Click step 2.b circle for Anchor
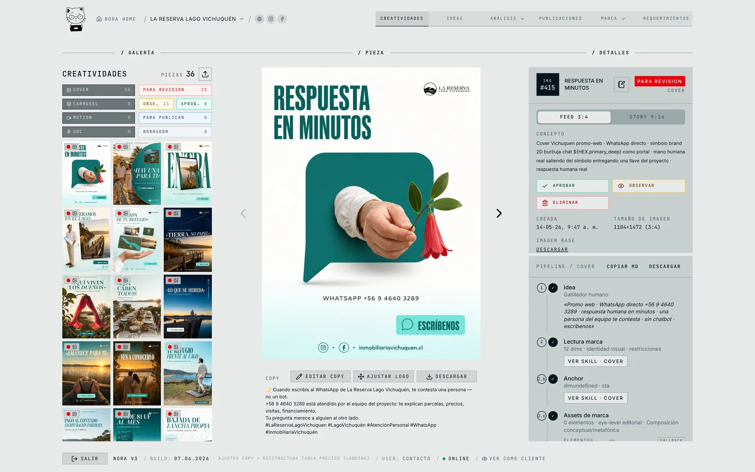Screen dimensions: 755x472 [x=542, y=379]
